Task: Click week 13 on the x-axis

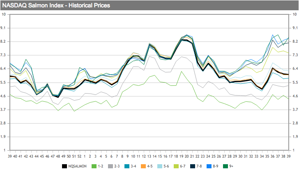Action: pyautogui.click(x=149, y=156)
